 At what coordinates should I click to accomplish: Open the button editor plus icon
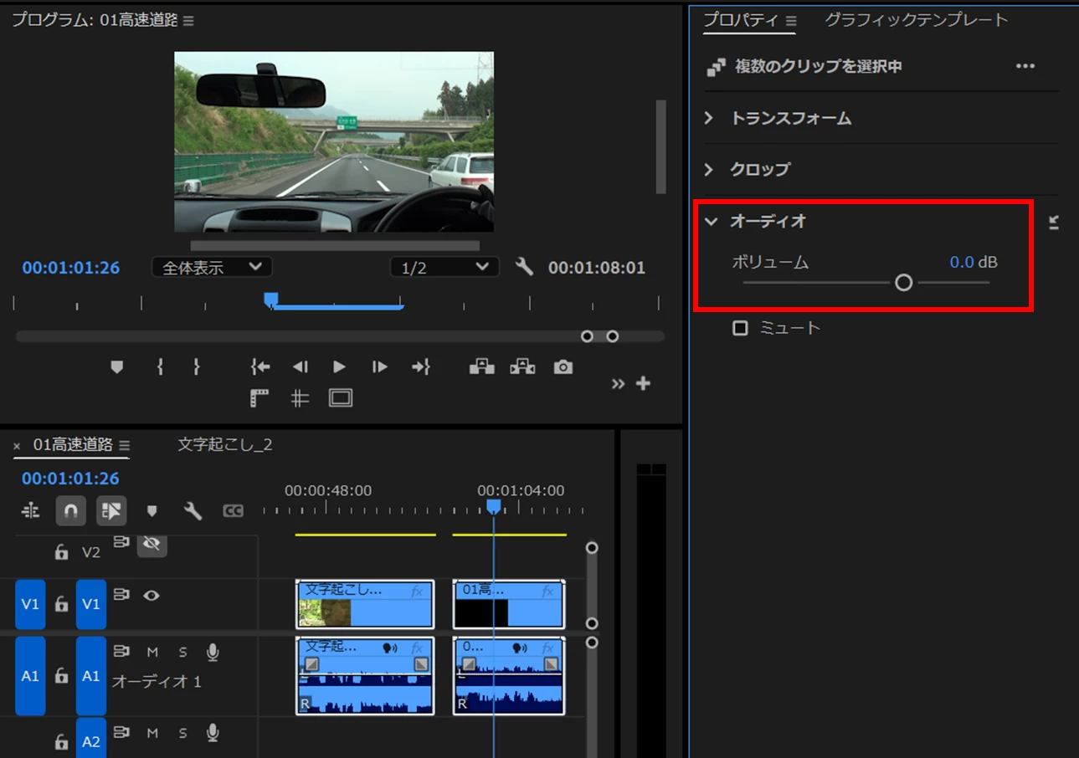[643, 383]
